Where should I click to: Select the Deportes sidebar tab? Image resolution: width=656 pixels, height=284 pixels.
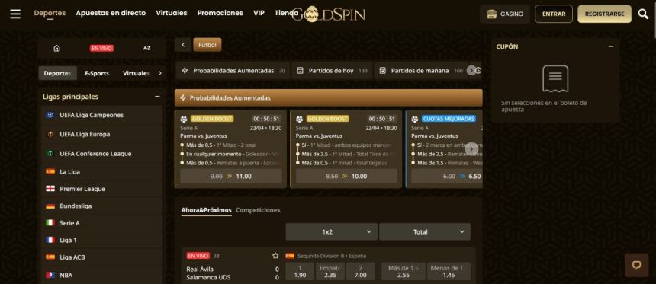tap(58, 73)
